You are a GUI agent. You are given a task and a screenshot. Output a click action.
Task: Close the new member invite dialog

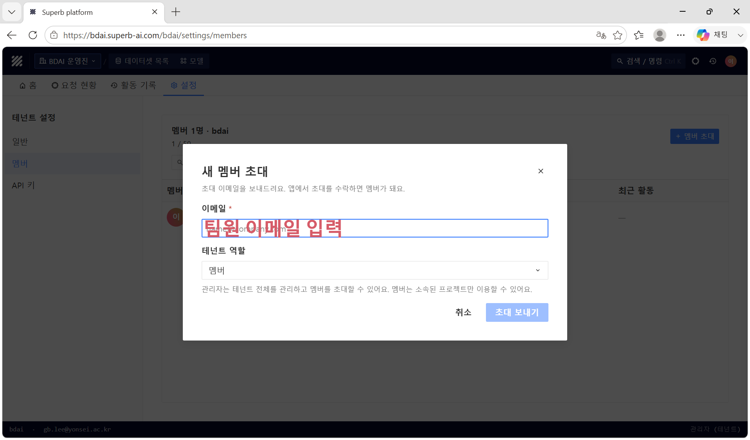[541, 171]
